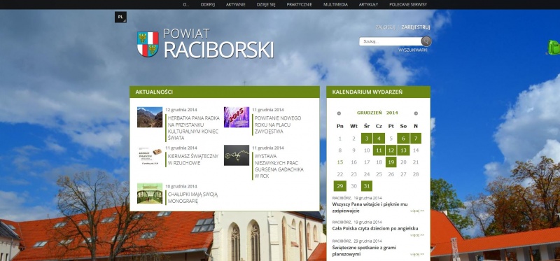Open the 2015 fireworks news thumbnail
This screenshot has width=560, height=261.
point(237,117)
